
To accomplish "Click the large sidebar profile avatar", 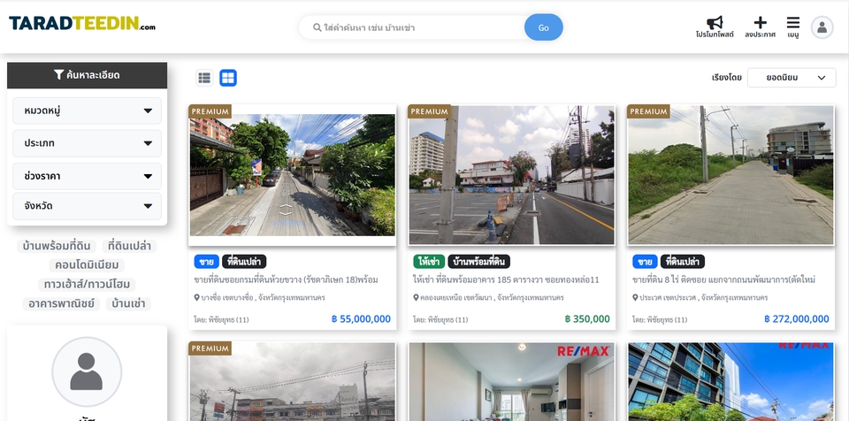I will tap(87, 371).
